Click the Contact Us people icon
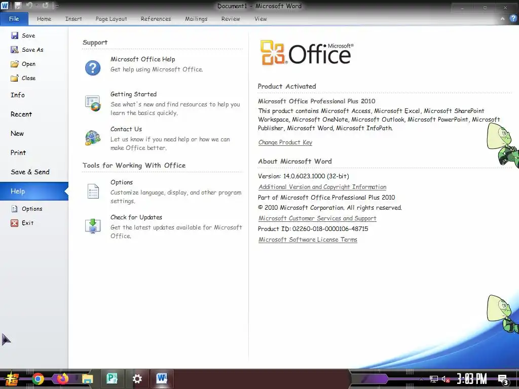The width and height of the screenshot is (519, 389). (x=93, y=138)
